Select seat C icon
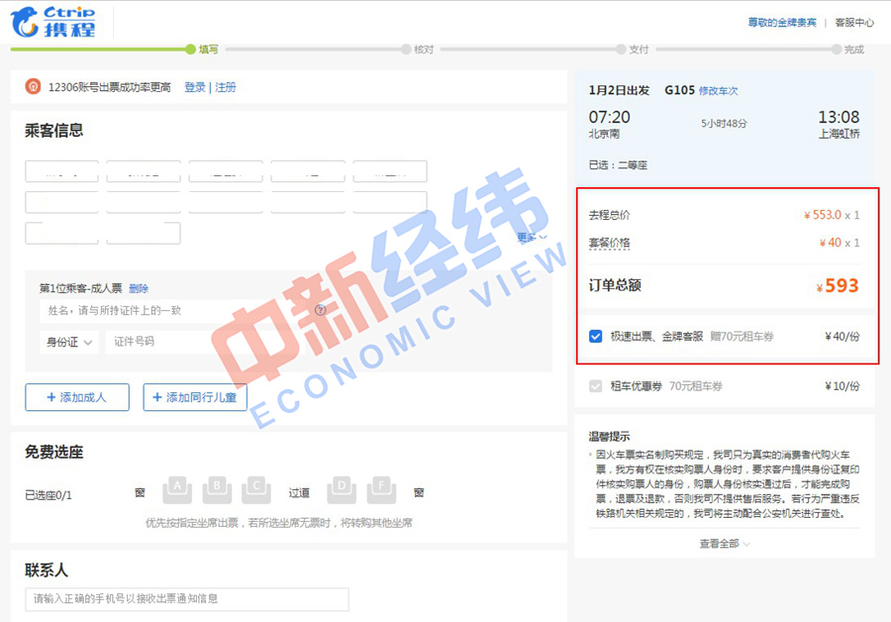Image resolution: width=891 pixels, height=622 pixels. [x=255, y=483]
